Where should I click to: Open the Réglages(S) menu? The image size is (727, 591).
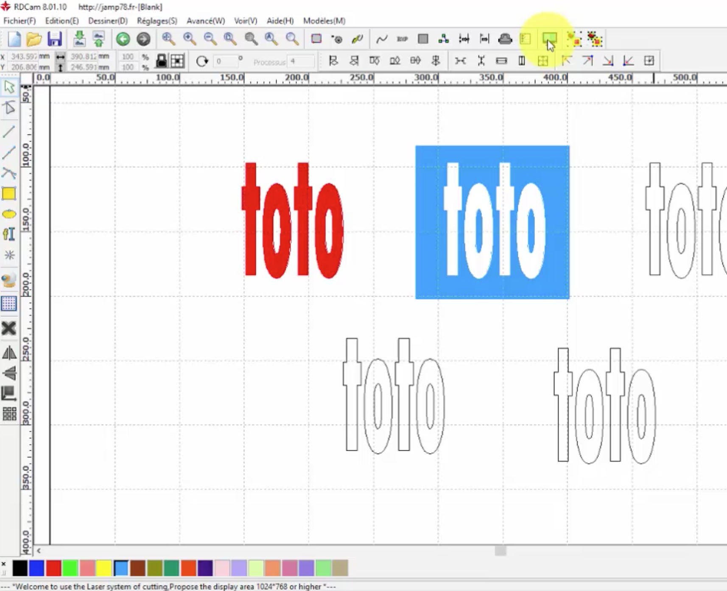click(157, 21)
